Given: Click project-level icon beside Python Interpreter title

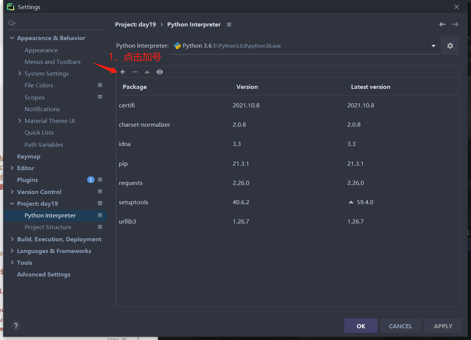Looking at the screenshot, I should pos(229,25).
